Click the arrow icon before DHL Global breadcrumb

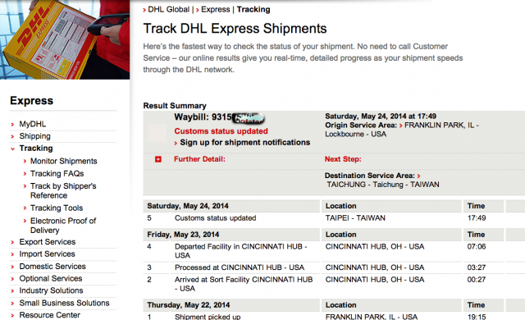pos(144,10)
